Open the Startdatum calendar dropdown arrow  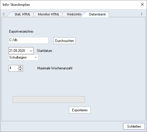pyautogui.click(x=31, y=51)
